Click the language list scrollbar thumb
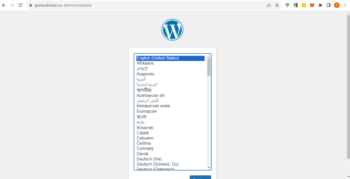This screenshot has width=350, height=179. (209, 67)
